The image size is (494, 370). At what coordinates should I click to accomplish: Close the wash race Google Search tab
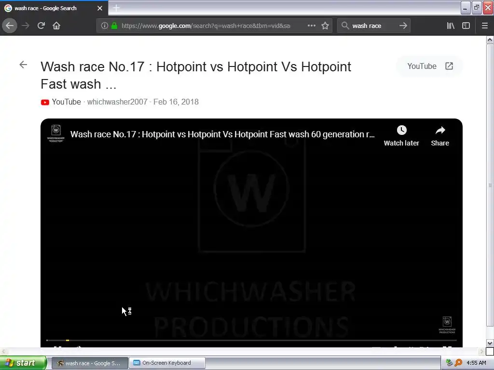[x=100, y=8]
